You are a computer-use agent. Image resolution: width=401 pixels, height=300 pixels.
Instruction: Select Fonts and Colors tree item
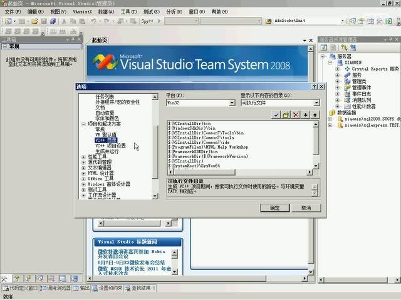point(107,119)
